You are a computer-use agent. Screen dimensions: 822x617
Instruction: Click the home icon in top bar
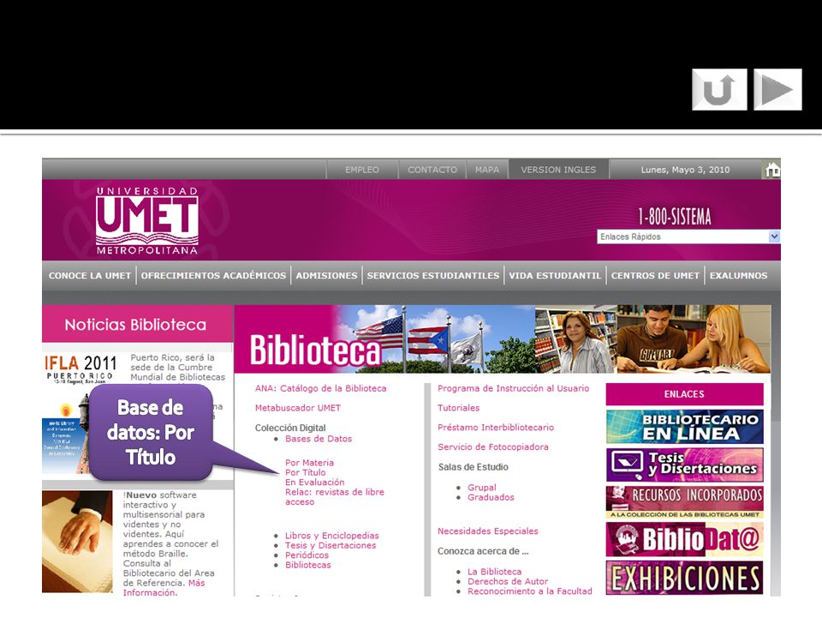click(x=772, y=170)
